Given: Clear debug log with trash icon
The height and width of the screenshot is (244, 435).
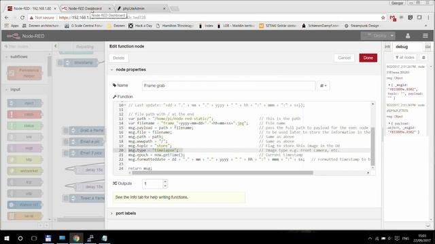Looking at the screenshot, I should pyautogui.click(x=423, y=57).
